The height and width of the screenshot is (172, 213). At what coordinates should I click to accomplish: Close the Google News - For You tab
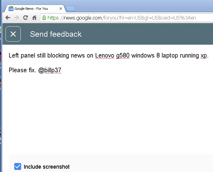tap(61, 9)
